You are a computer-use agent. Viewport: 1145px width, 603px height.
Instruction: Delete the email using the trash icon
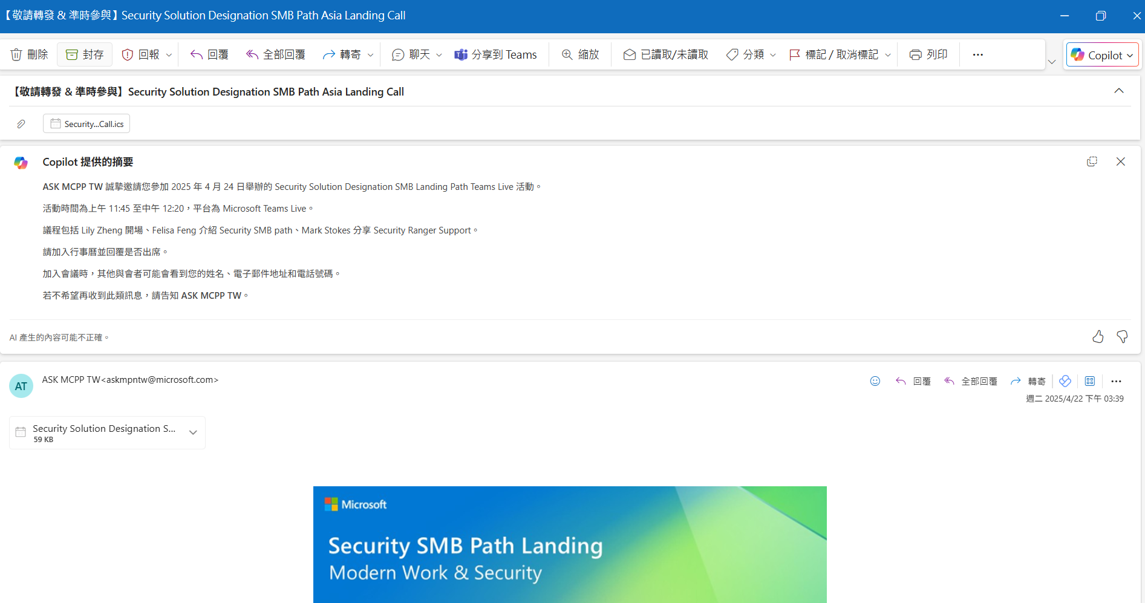point(28,54)
